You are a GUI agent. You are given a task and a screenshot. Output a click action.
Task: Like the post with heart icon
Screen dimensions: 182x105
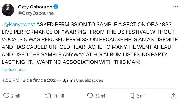(90, 96)
